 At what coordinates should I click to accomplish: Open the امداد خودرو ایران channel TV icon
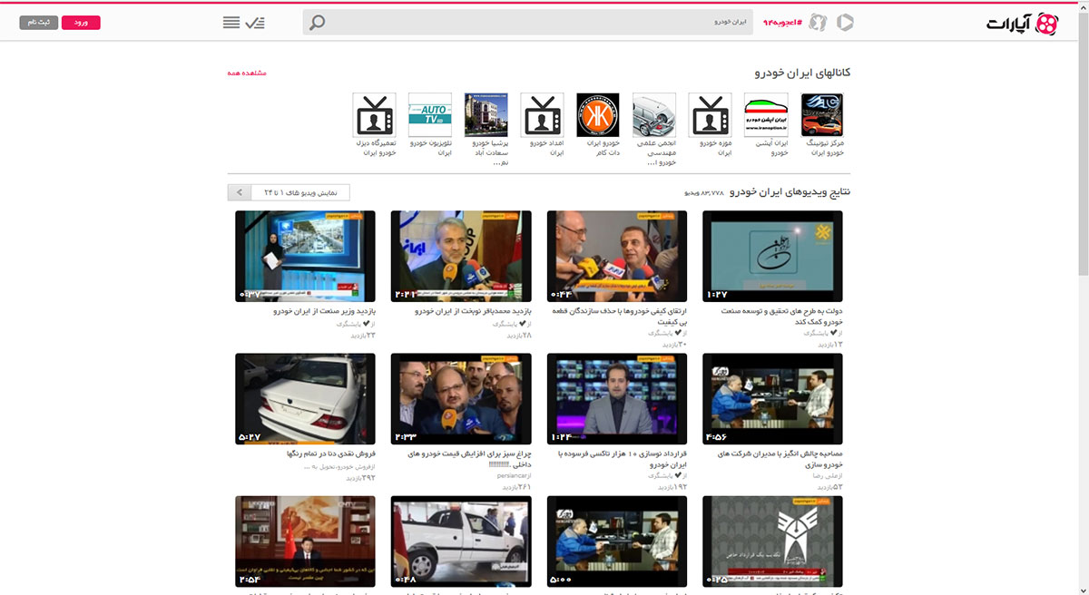[542, 115]
